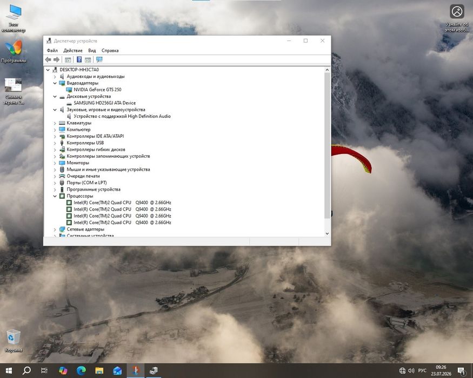The width and height of the screenshot is (473, 378).
Task: Click the scan hardware changes monitor icon
Action: tap(99, 59)
